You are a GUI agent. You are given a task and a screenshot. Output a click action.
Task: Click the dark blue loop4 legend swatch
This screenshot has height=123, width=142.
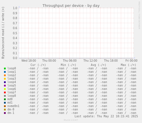[5, 82]
